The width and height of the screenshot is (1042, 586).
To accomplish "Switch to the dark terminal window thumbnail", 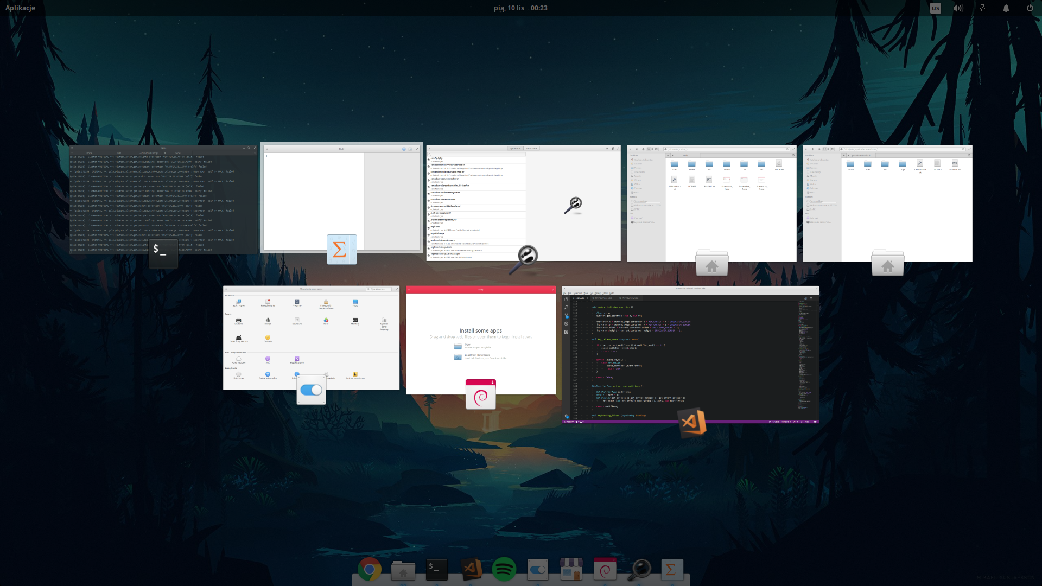I will click(163, 198).
